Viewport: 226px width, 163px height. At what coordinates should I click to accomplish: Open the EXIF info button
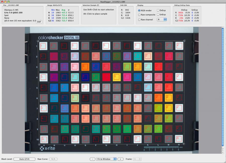(x=39, y=22)
